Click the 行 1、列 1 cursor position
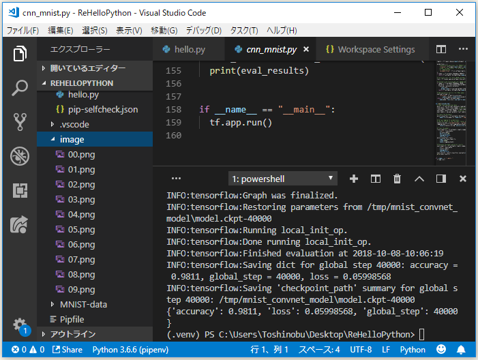 tap(269, 350)
